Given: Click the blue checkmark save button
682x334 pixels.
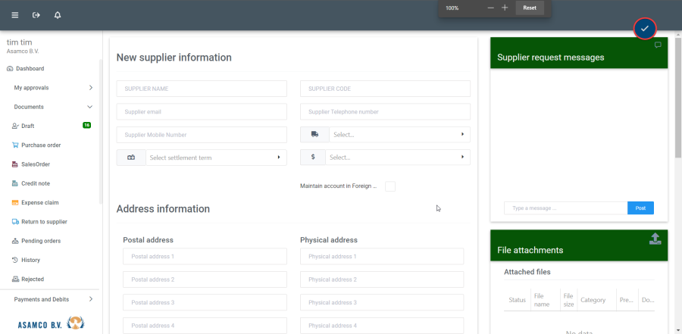Looking at the screenshot, I should coord(644,28).
